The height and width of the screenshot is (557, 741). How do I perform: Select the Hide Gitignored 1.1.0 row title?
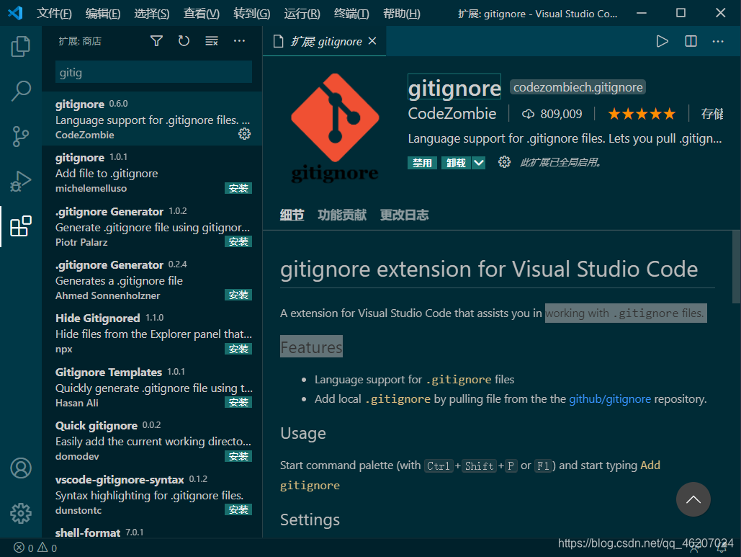98,318
